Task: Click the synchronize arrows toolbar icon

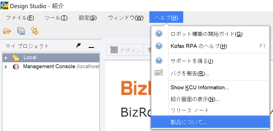Action: (x=34, y=31)
